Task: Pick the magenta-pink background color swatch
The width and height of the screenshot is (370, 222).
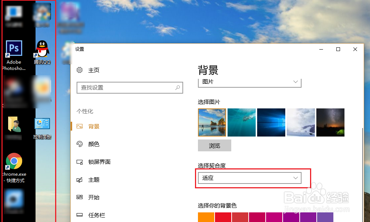Action: (274, 217)
